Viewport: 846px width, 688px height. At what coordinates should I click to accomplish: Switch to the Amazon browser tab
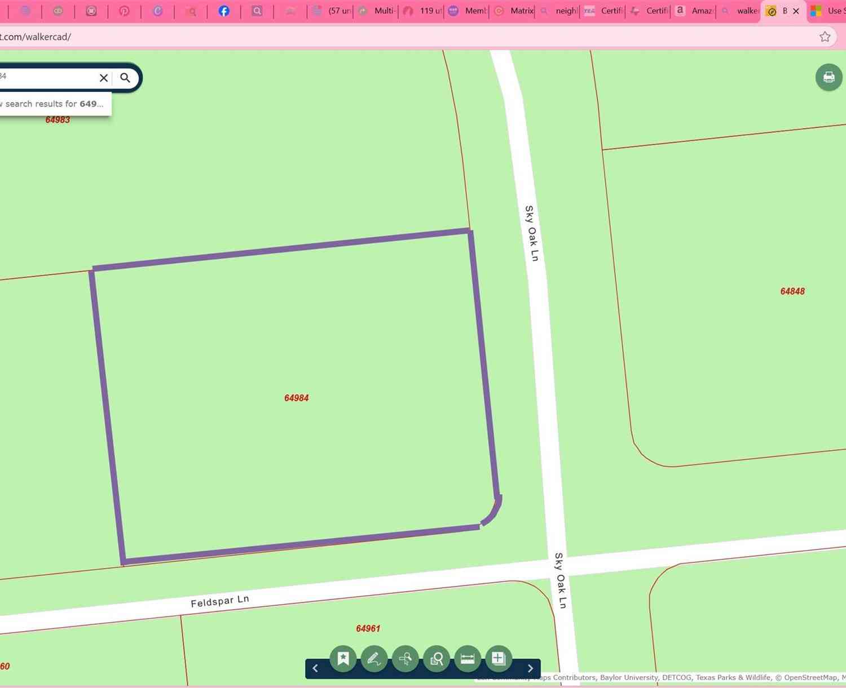pyautogui.click(x=694, y=11)
